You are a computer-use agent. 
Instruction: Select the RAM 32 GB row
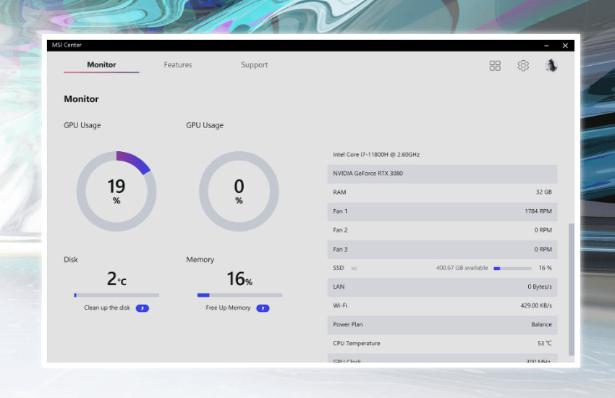click(x=442, y=192)
